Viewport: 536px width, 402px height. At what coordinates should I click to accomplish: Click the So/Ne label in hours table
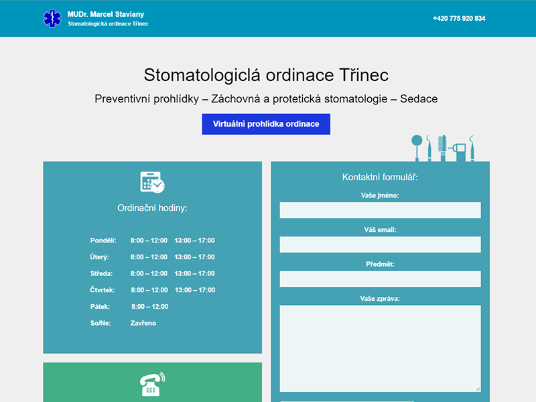pyautogui.click(x=100, y=323)
